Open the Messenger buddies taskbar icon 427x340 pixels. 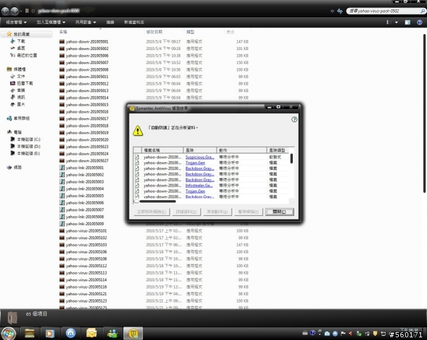[x=112, y=333]
